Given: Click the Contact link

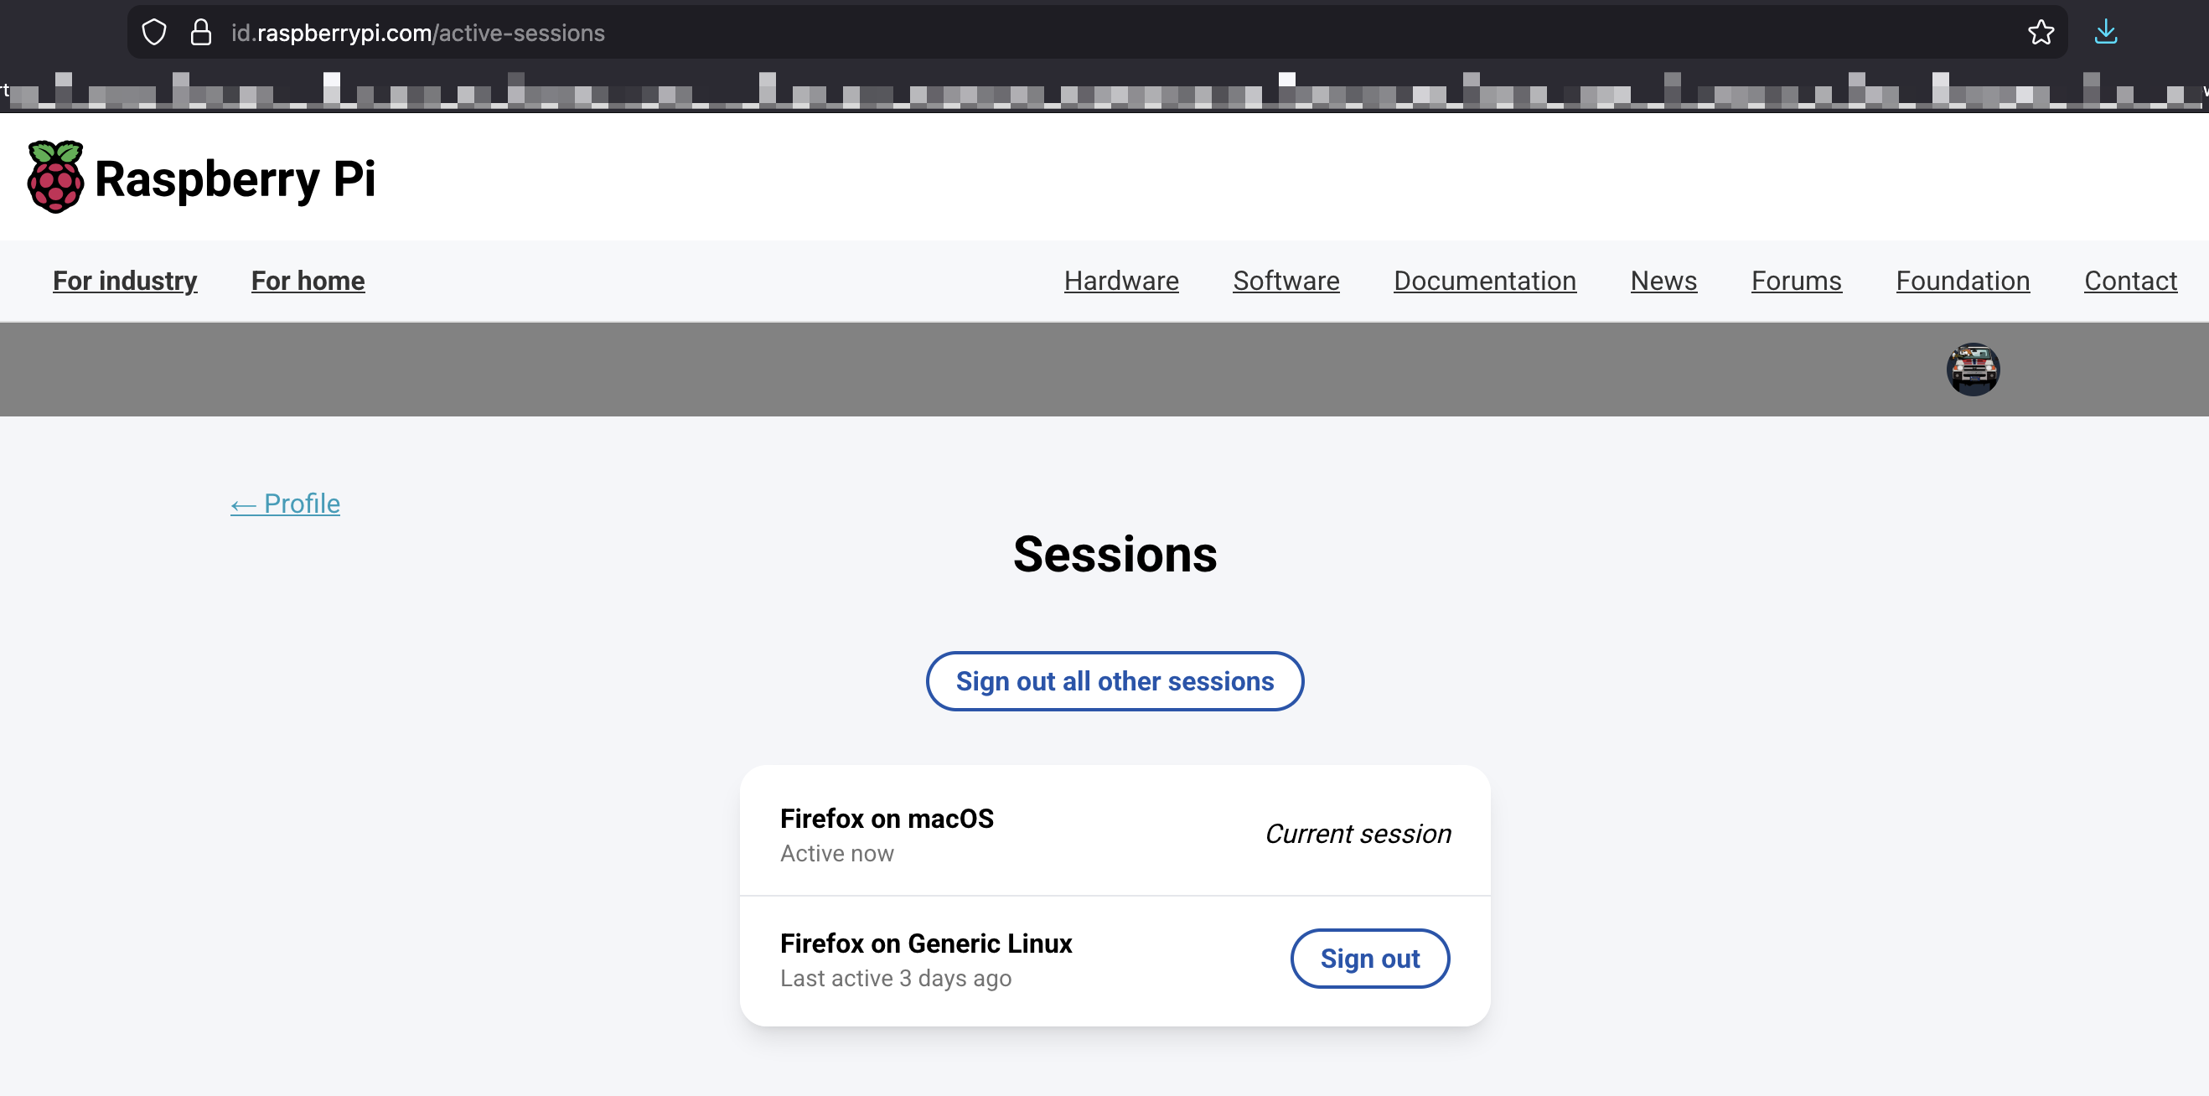Looking at the screenshot, I should click(x=2130, y=281).
